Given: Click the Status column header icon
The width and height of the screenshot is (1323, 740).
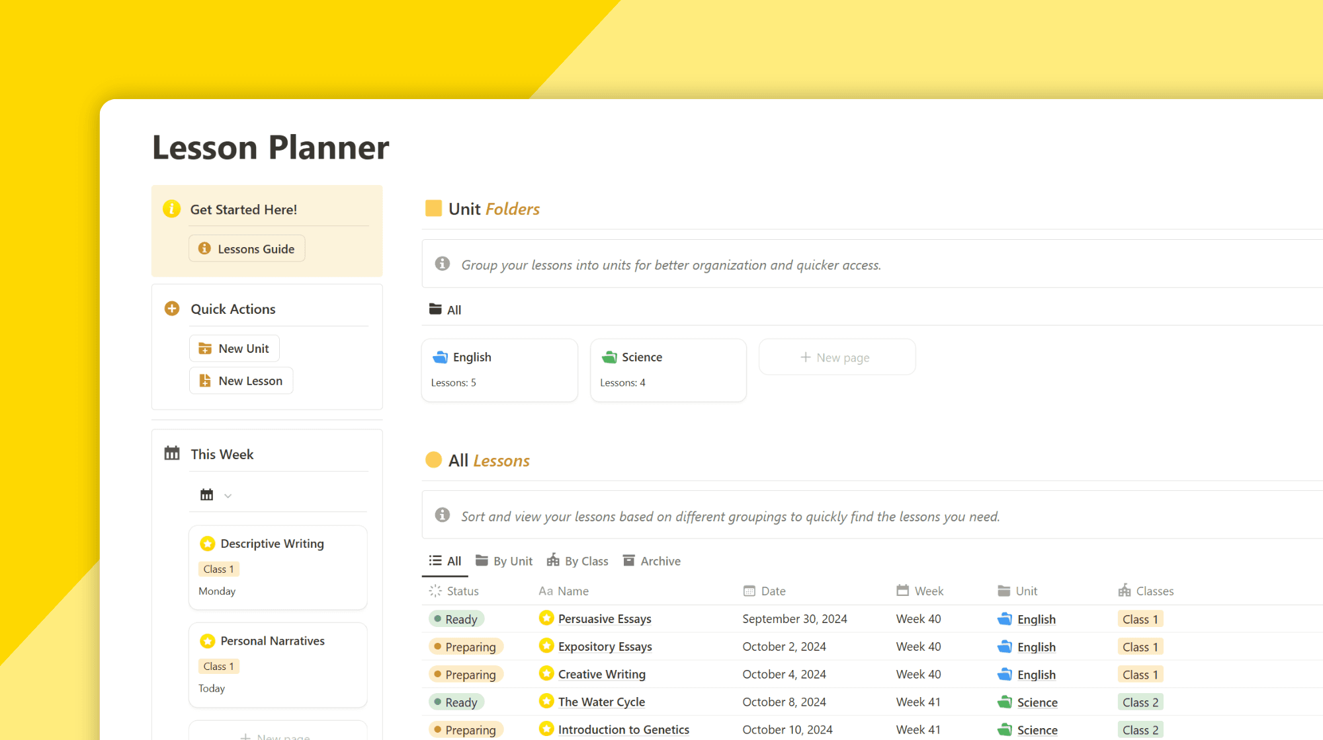Looking at the screenshot, I should (x=435, y=591).
